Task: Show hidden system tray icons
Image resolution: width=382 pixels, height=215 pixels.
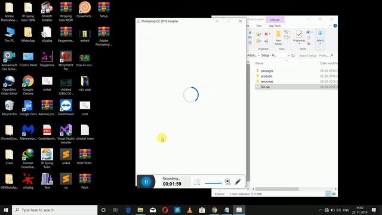Action: pyautogui.click(x=321, y=210)
